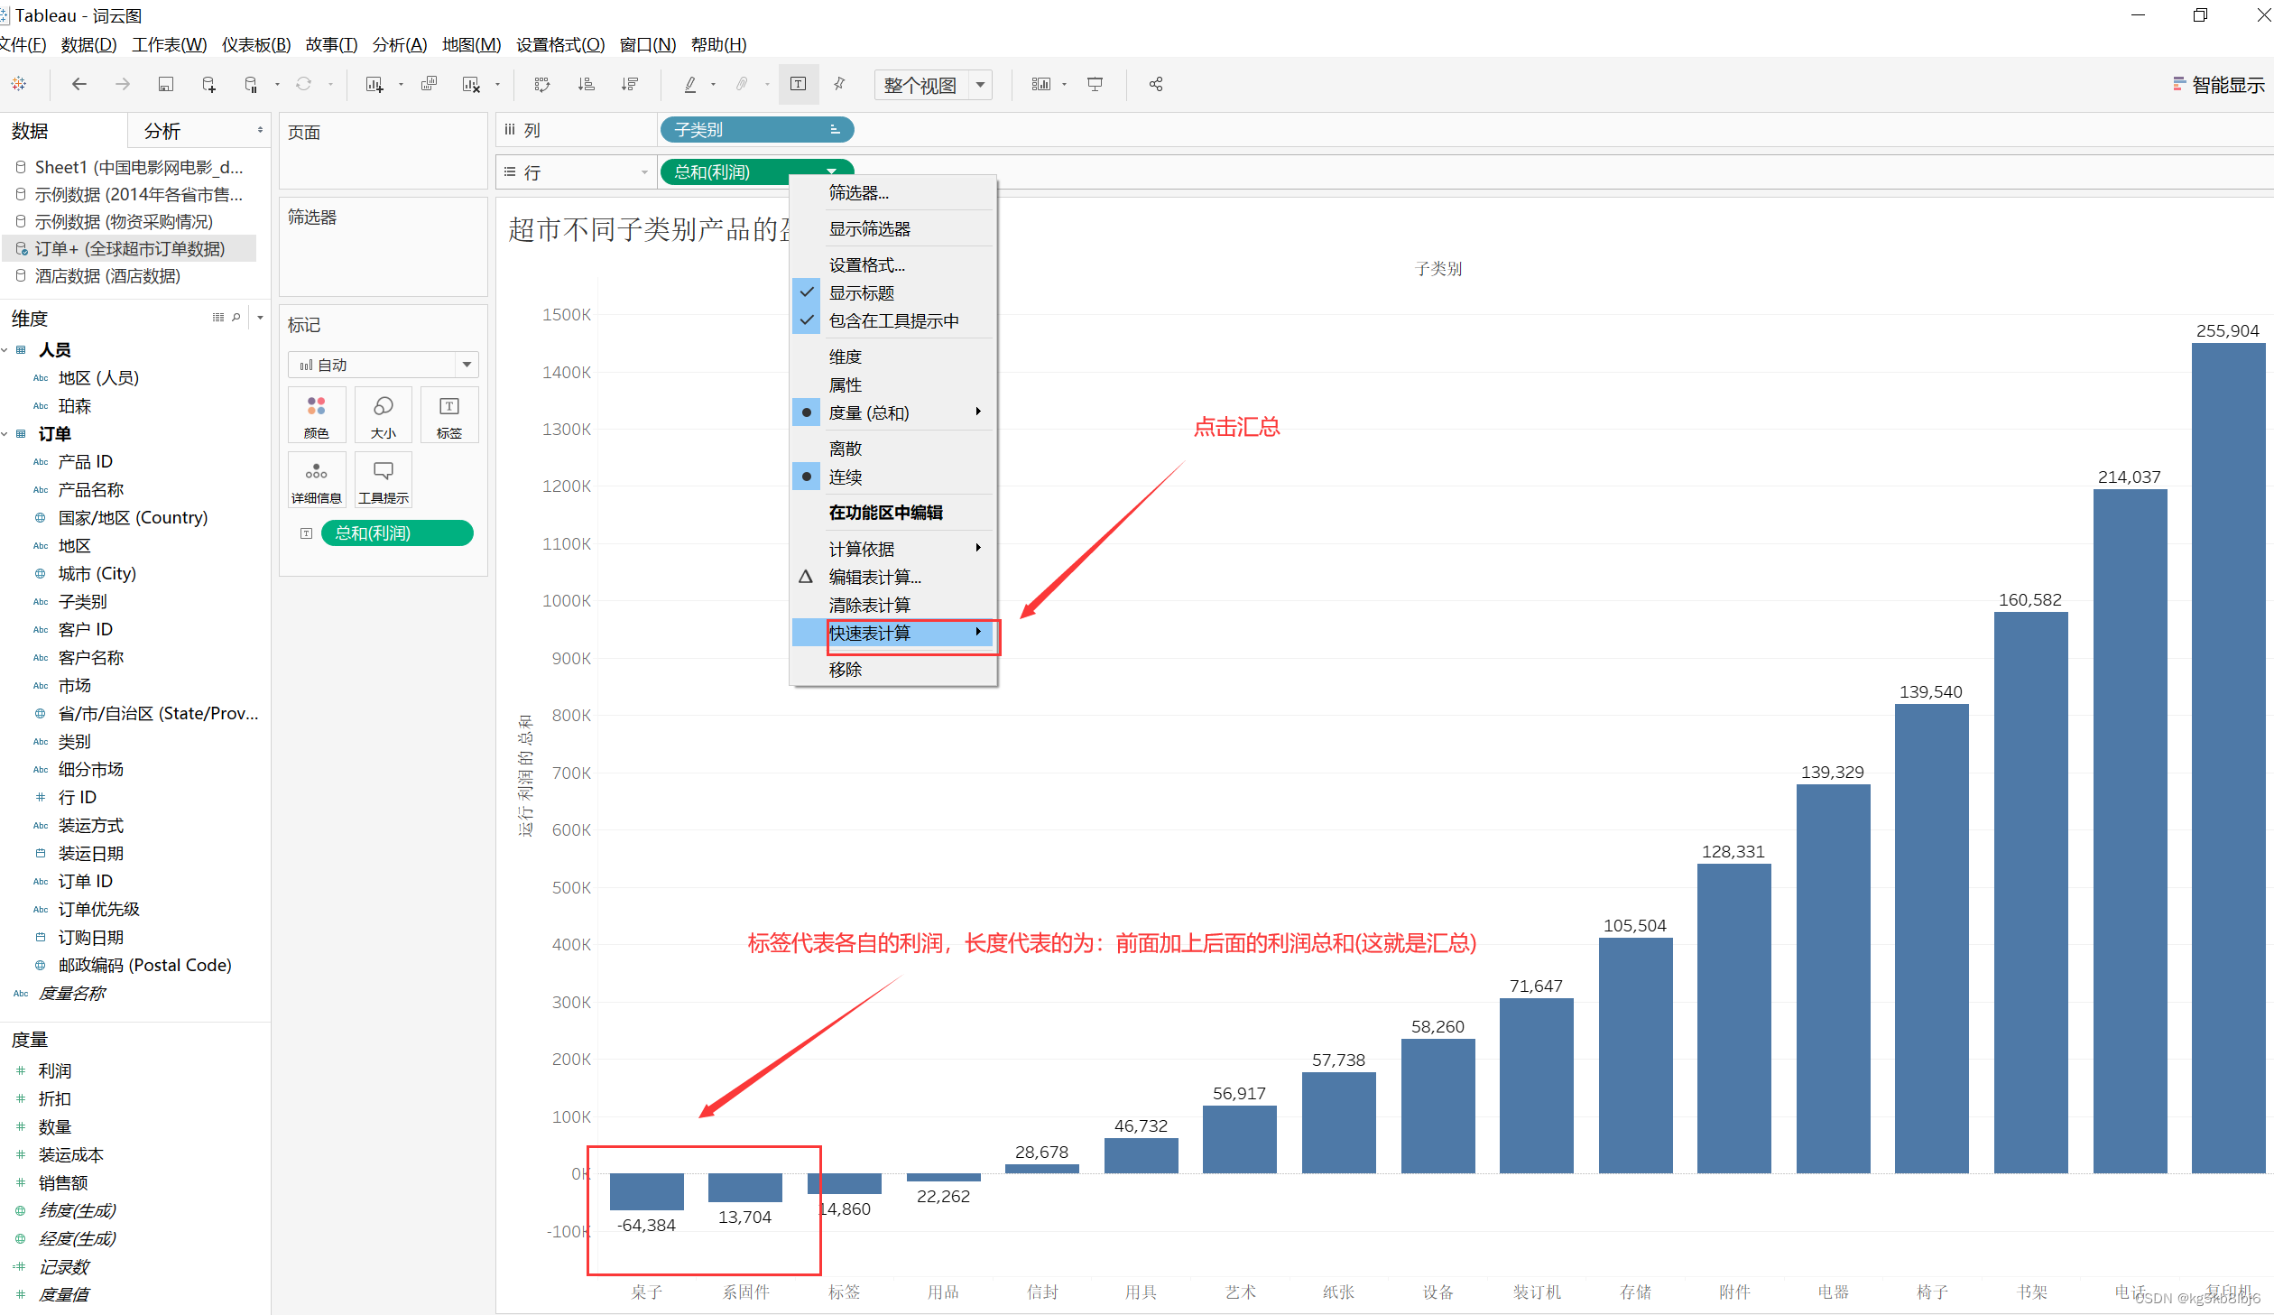Open dropdown arrow on 总和(利润) row pill
This screenshot has height=1315, width=2274.
tap(831, 172)
